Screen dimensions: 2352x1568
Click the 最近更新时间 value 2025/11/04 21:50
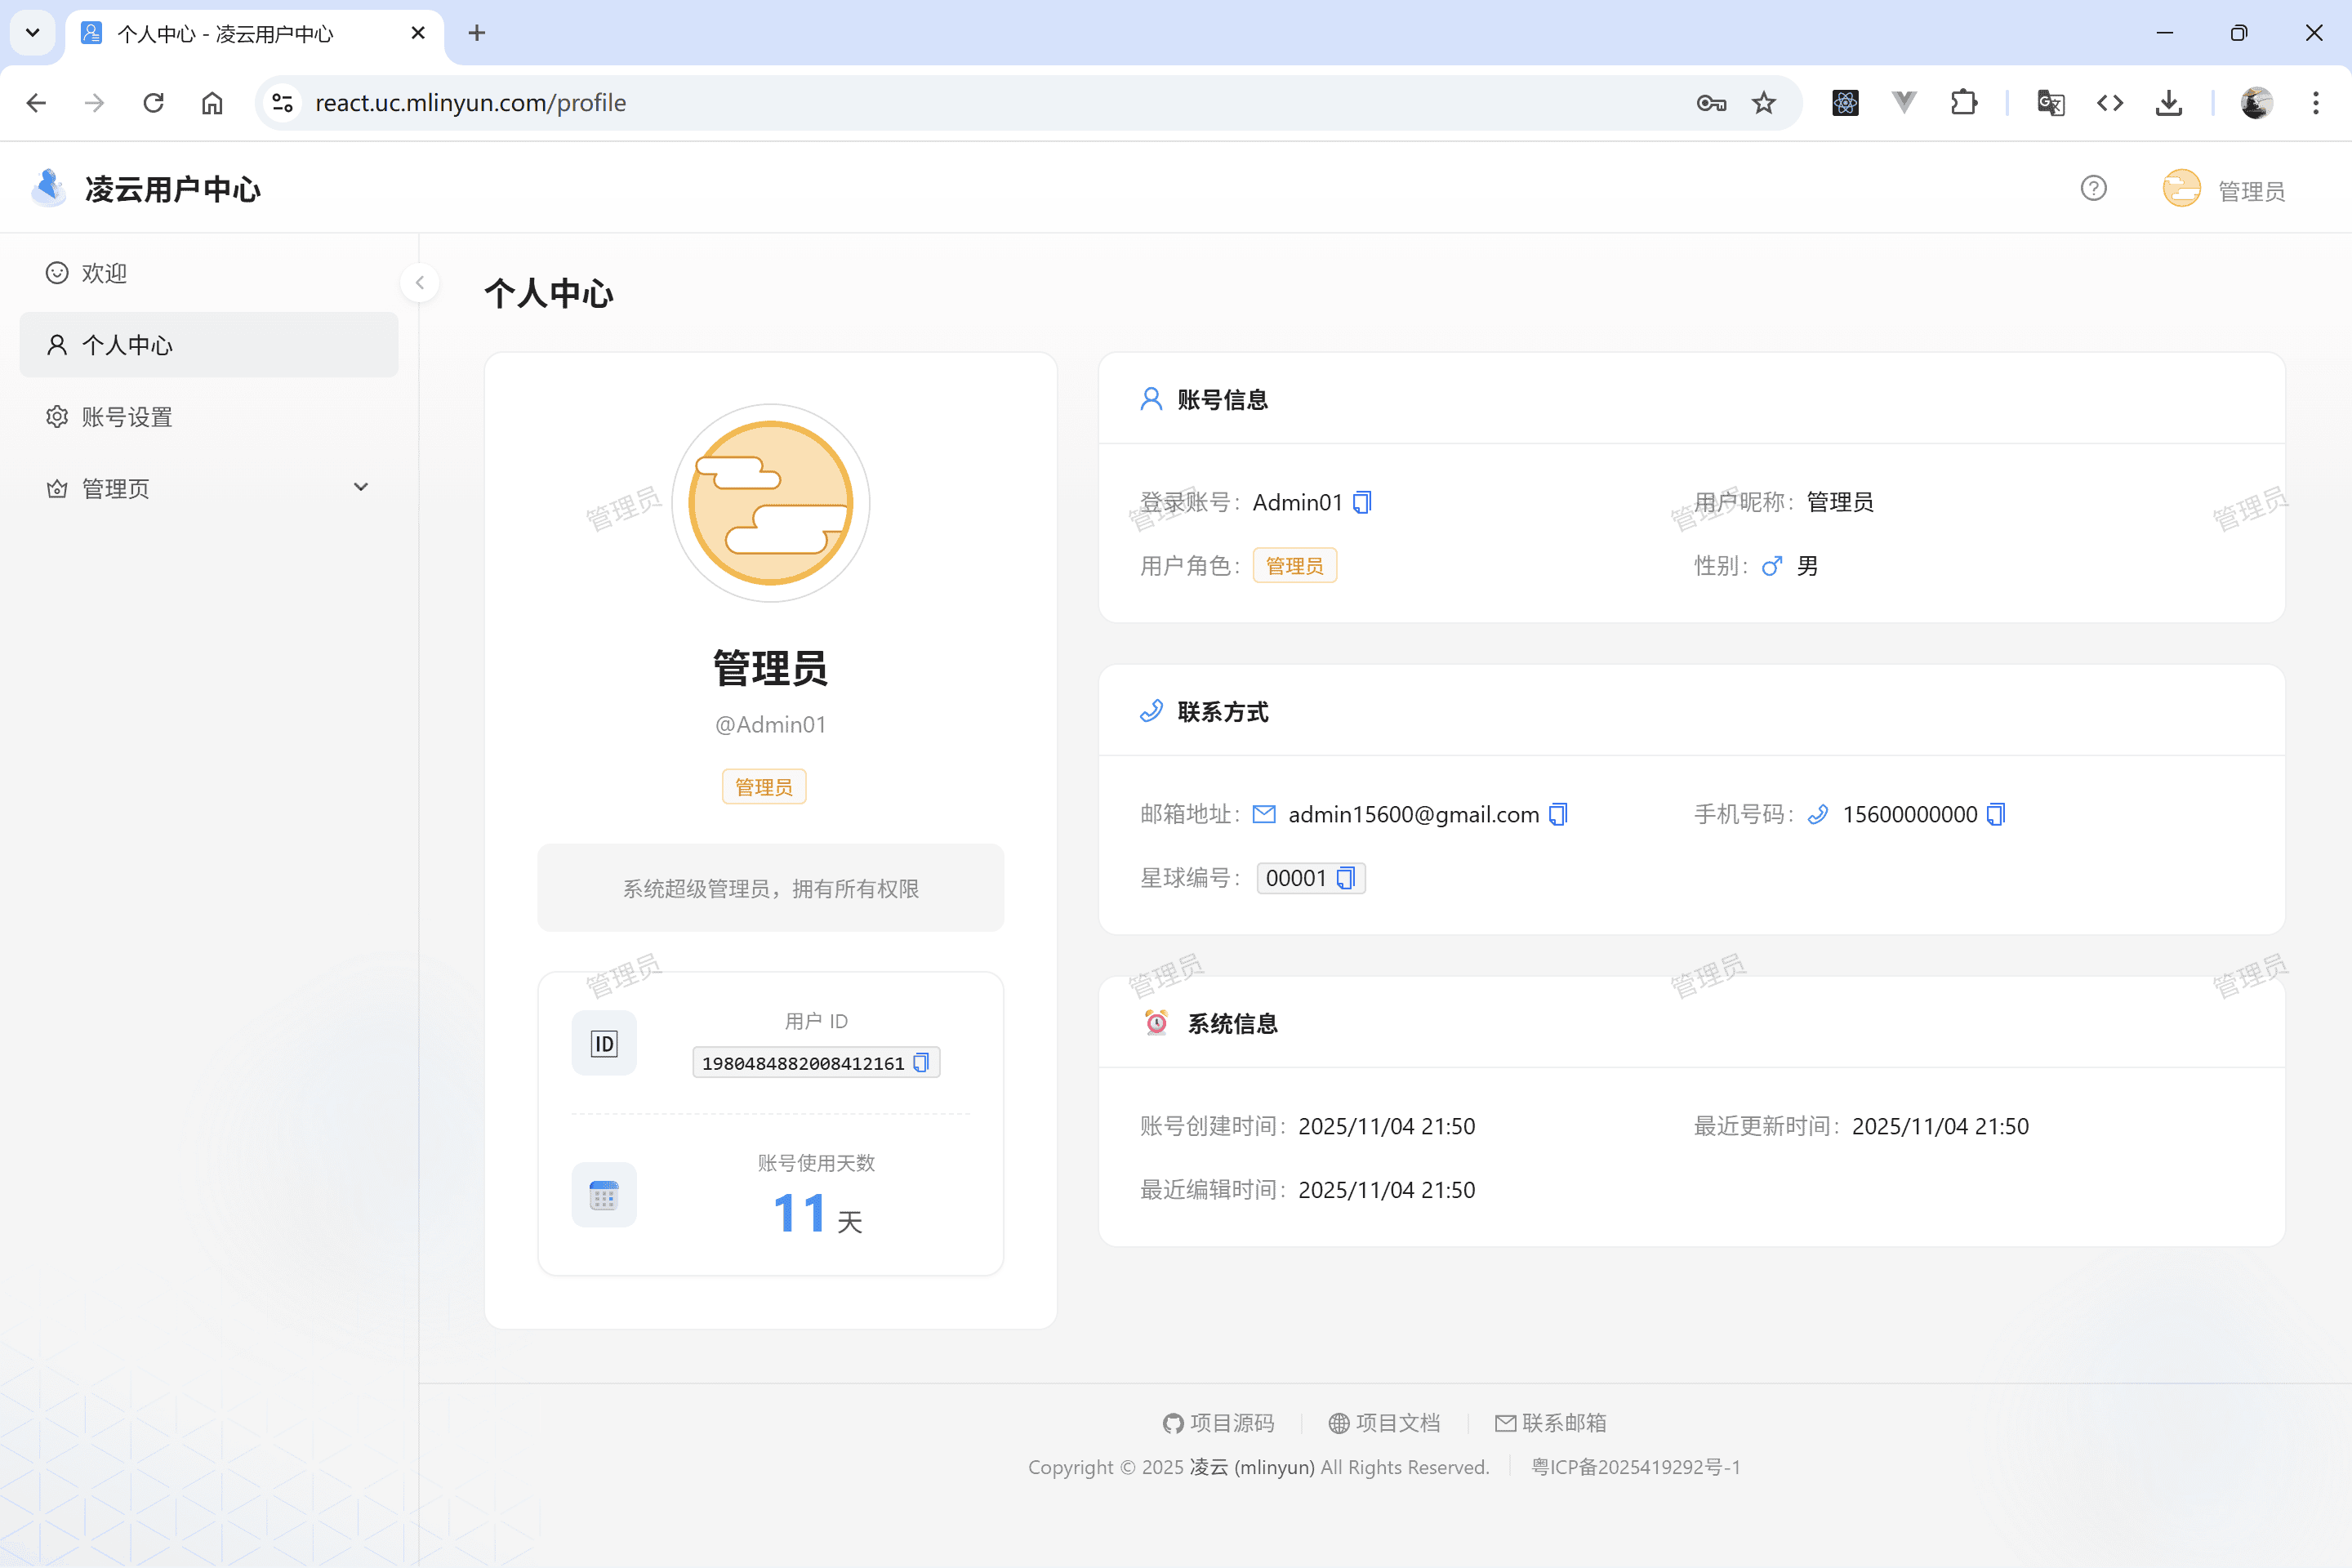(x=1940, y=1126)
